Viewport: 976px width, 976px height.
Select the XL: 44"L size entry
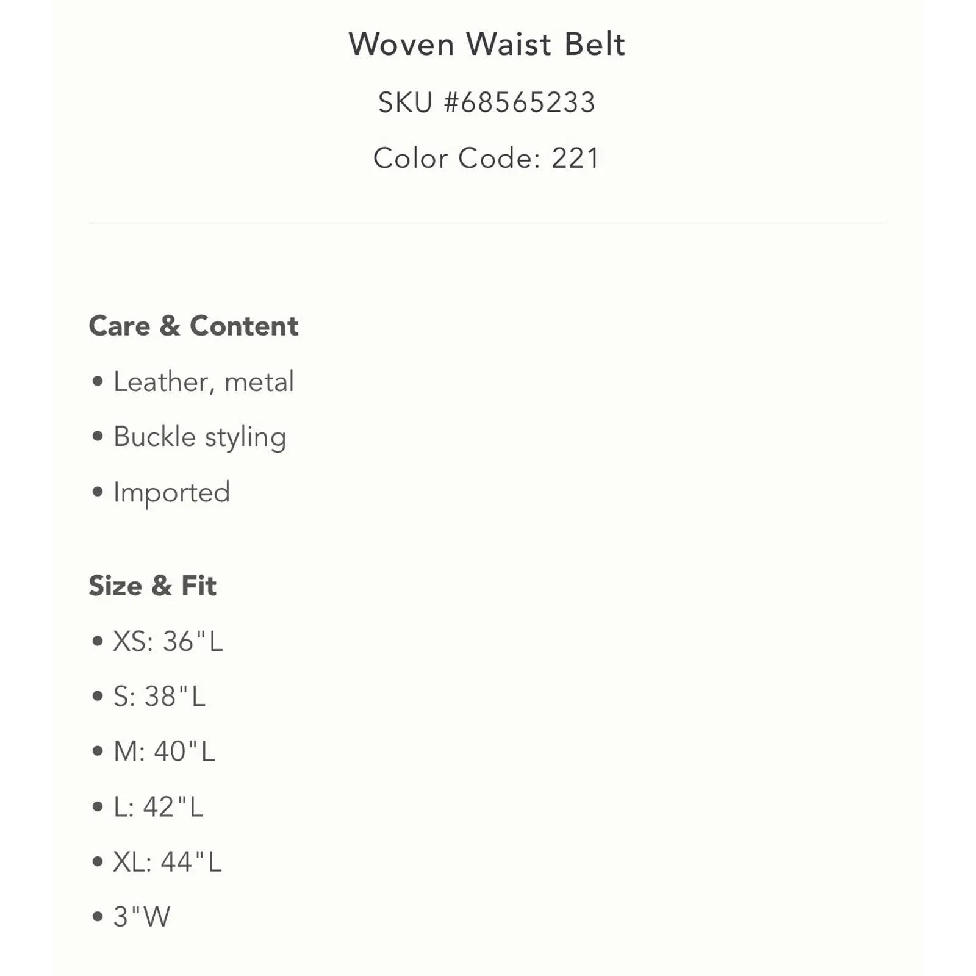pyautogui.click(x=168, y=862)
